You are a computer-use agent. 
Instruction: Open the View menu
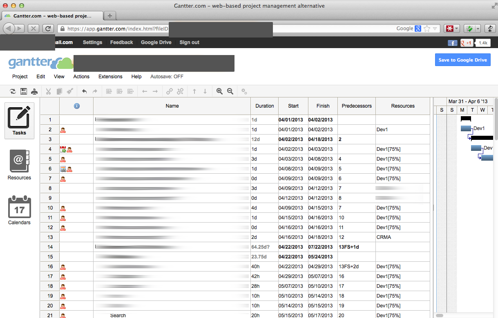click(x=59, y=77)
